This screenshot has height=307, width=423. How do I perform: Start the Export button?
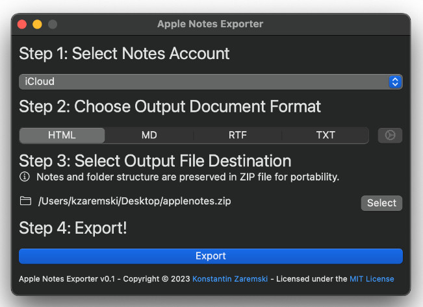(x=211, y=256)
